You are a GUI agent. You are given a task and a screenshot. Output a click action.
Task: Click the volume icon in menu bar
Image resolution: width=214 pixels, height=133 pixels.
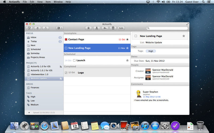click(x=163, y=2)
